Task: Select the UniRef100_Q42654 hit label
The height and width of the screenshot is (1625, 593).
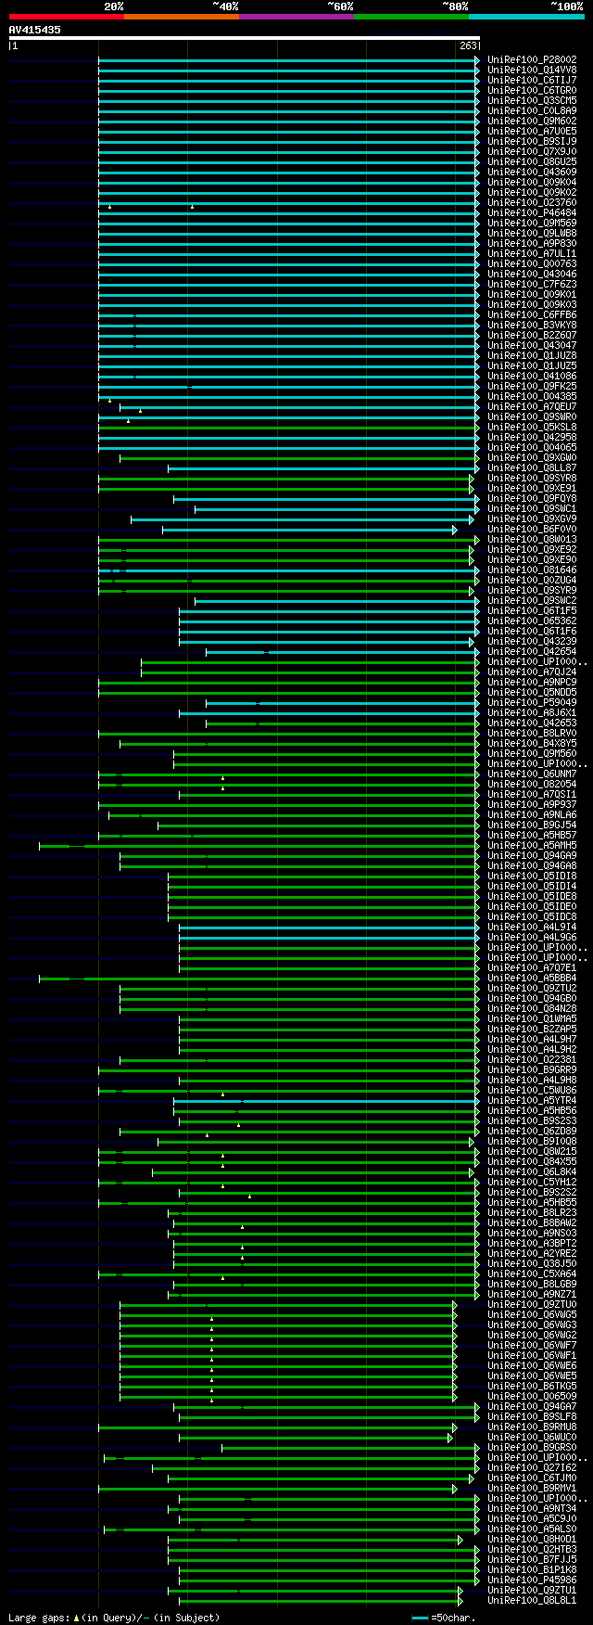Action: click(x=532, y=651)
